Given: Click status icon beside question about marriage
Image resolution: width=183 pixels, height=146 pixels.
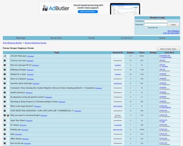Looking at the screenshot, I should tap(5, 84).
